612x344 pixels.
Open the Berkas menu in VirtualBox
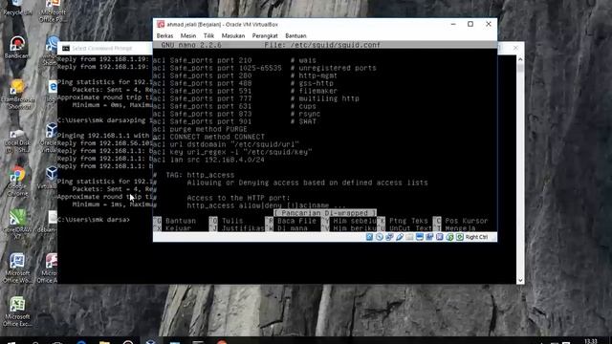(164, 35)
